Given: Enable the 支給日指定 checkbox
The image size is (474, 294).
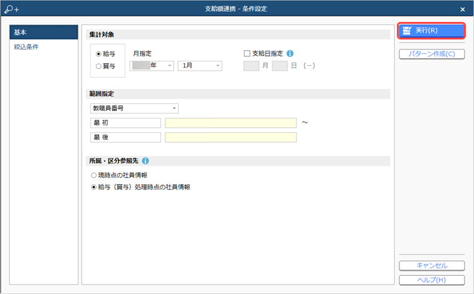Looking at the screenshot, I should click(x=247, y=53).
